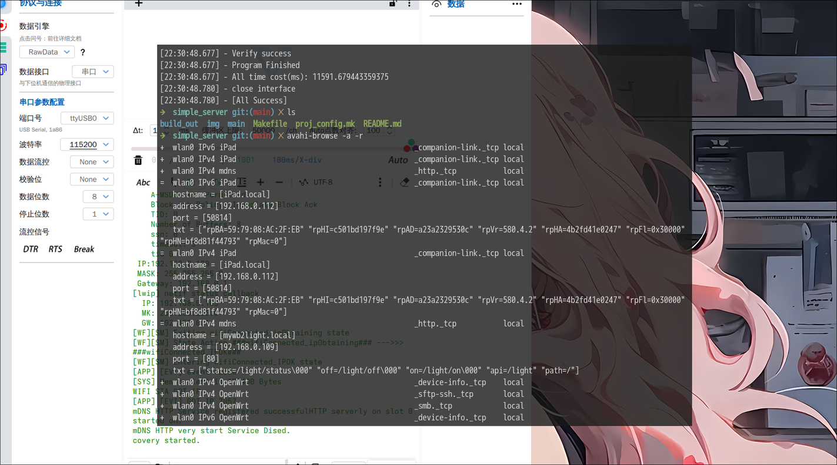Open the 115200 baud rate dropdown
This screenshot has height=465, width=837.
coord(88,144)
